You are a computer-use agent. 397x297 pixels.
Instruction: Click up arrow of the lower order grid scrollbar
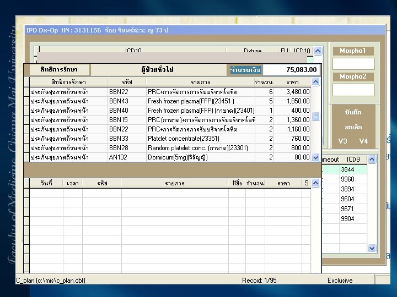click(x=315, y=183)
